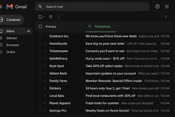
Task: Star the Stickery email
Action: [x=45, y=88]
